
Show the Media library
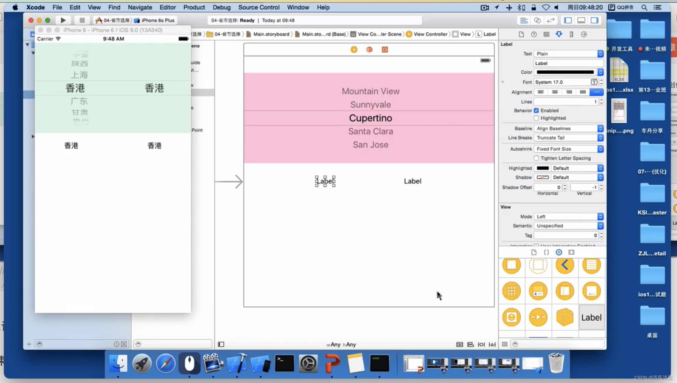tap(571, 252)
